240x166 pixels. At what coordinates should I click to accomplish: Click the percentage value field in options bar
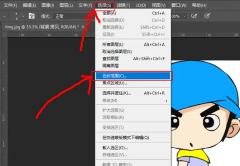point(177,16)
